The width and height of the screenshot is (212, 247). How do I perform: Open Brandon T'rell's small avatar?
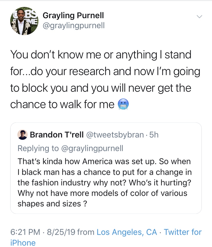[x=22, y=135]
